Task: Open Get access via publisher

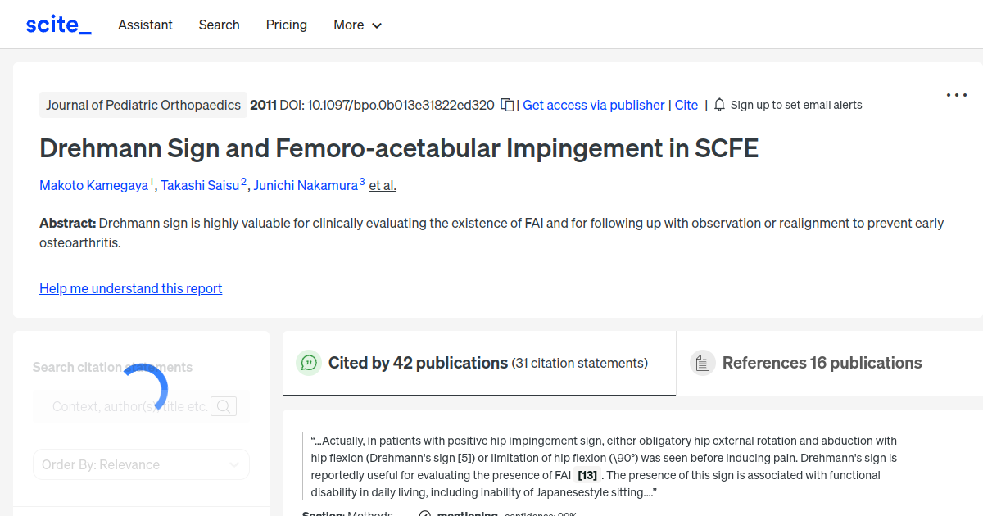Action: coord(593,105)
